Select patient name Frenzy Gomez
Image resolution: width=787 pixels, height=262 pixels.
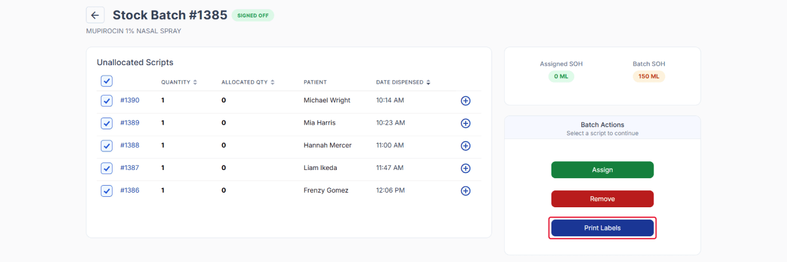(326, 190)
